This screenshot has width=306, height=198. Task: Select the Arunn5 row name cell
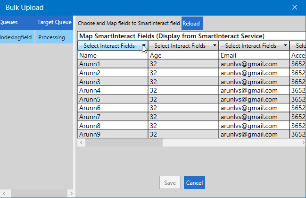[113, 99]
